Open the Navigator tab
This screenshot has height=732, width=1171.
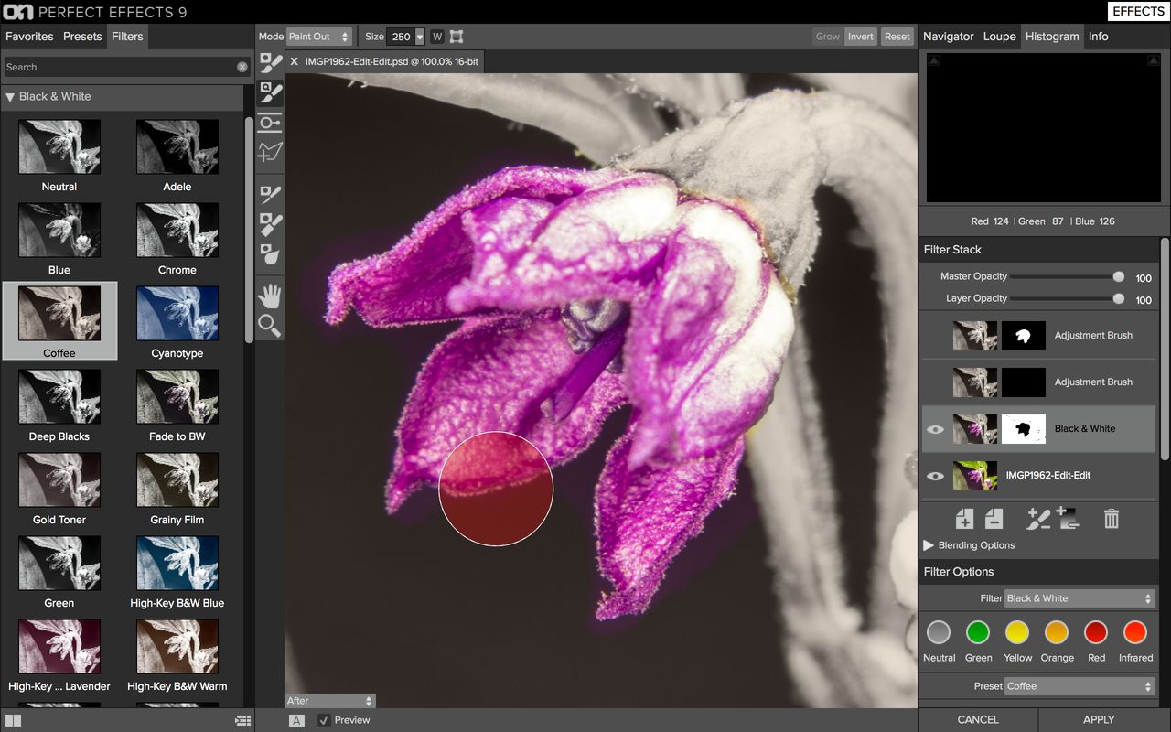coord(948,37)
